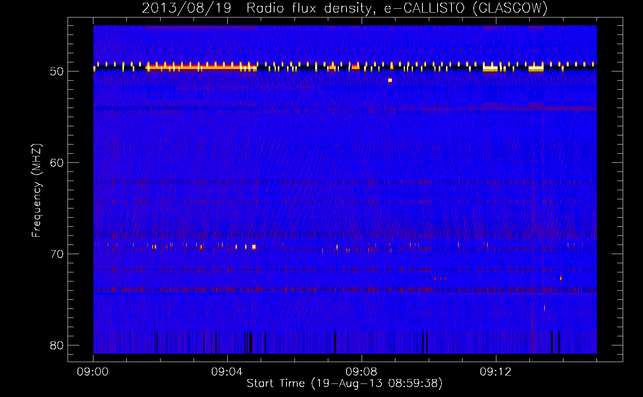
Task: Click the '09:08' time tick label
Action: pos(362,372)
